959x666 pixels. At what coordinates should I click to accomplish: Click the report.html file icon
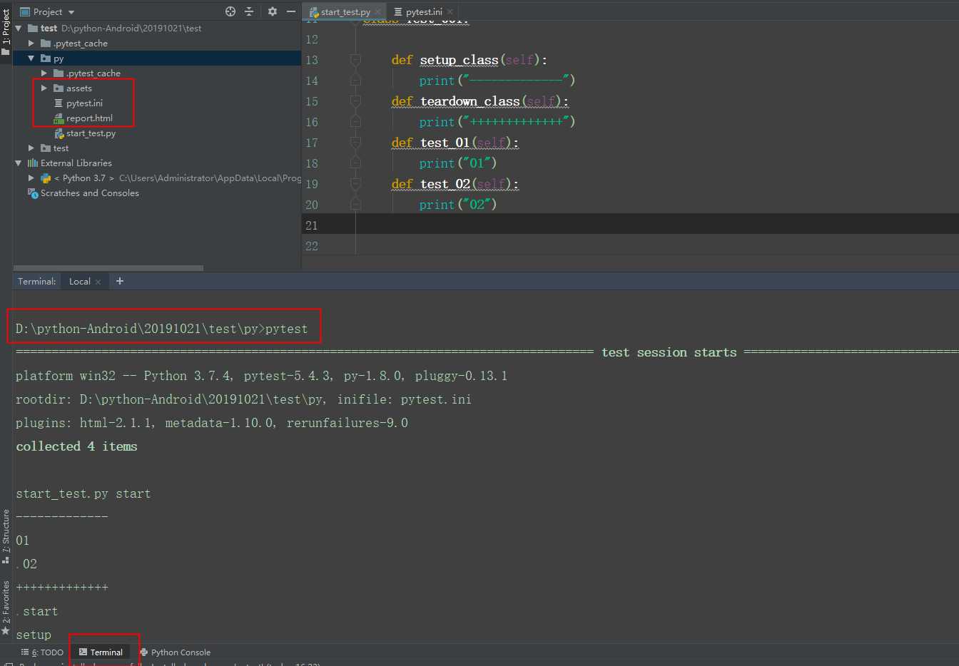59,118
